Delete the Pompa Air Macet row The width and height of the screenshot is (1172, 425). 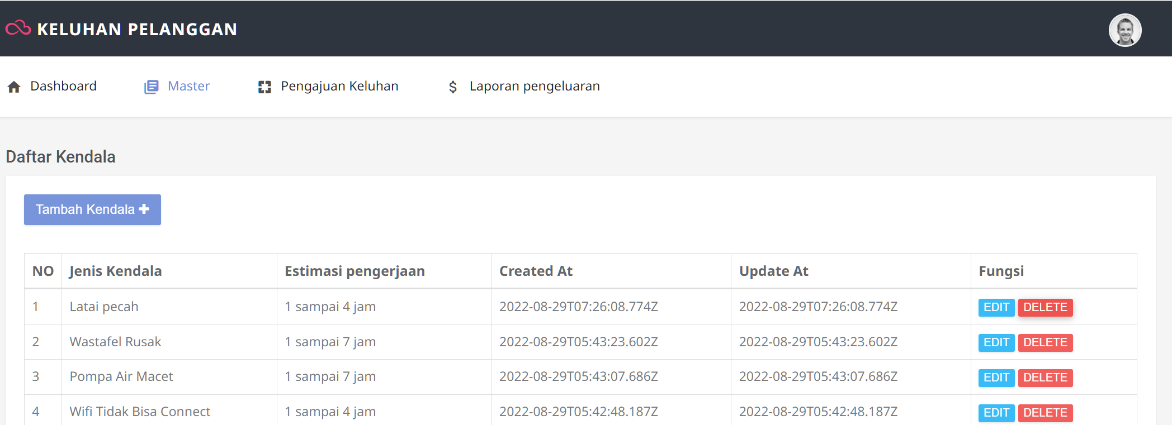pos(1045,378)
